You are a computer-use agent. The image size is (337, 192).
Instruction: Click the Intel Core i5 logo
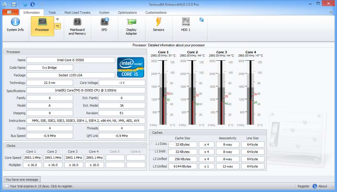pyautogui.click(x=130, y=67)
